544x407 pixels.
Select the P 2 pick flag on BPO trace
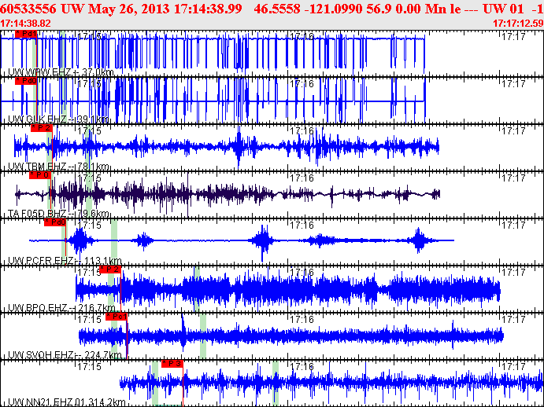click(111, 269)
